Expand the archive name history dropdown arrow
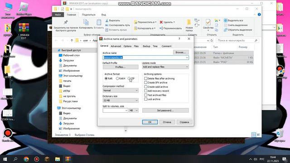The width and height of the screenshot is (290, 163). (x=187, y=58)
